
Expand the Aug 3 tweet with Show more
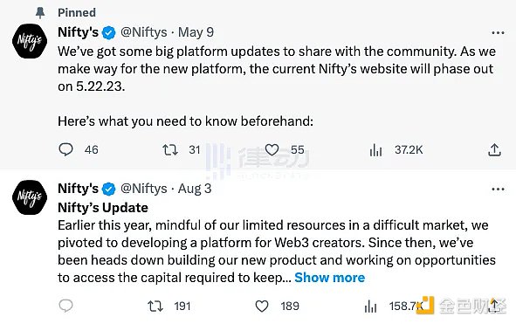click(330, 278)
